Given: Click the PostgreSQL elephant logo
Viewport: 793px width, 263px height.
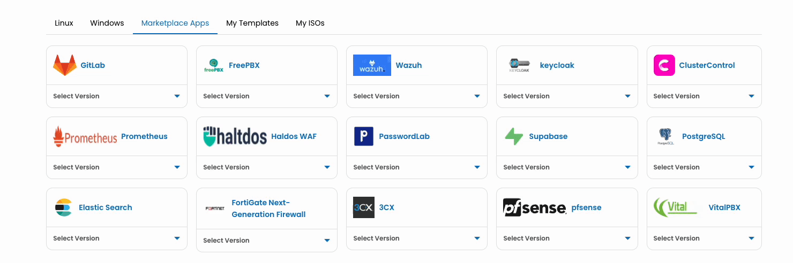Looking at the screenshot, I should pos(665,136).
